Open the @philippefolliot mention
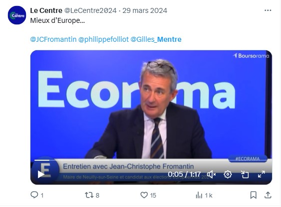The height and width of the screenshot is (207, 281). [103, 39]
